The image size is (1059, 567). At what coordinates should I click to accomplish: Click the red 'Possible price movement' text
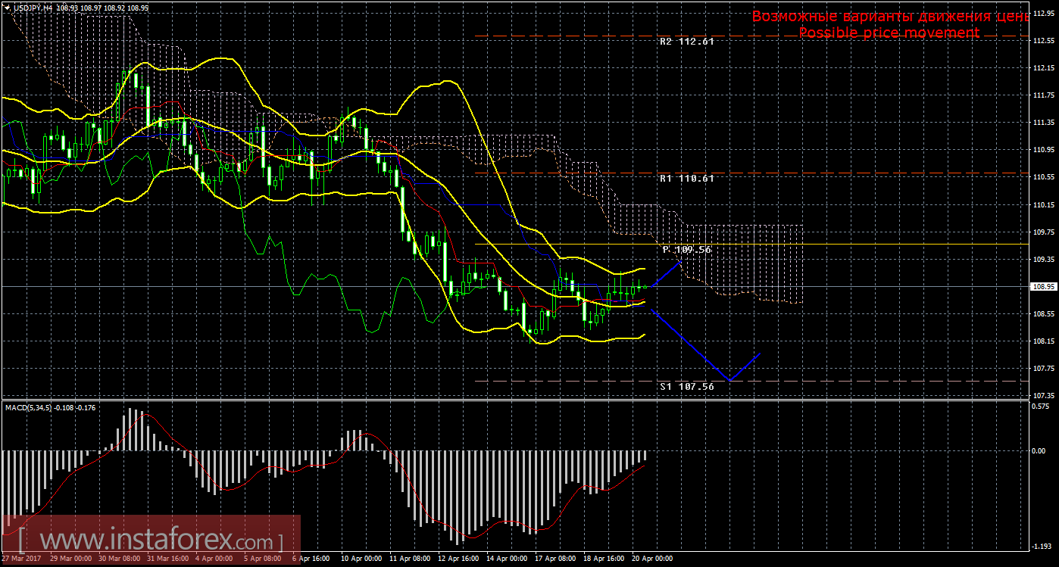889,33
